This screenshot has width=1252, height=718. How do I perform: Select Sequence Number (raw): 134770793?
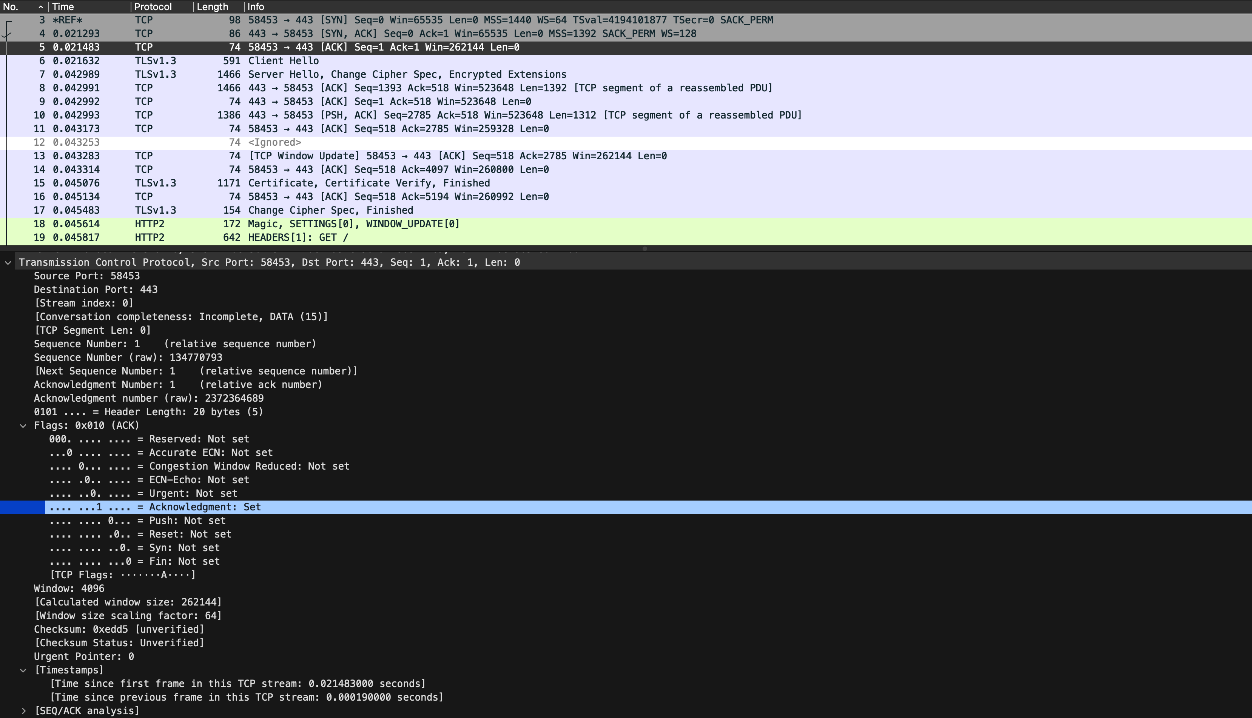128,357
